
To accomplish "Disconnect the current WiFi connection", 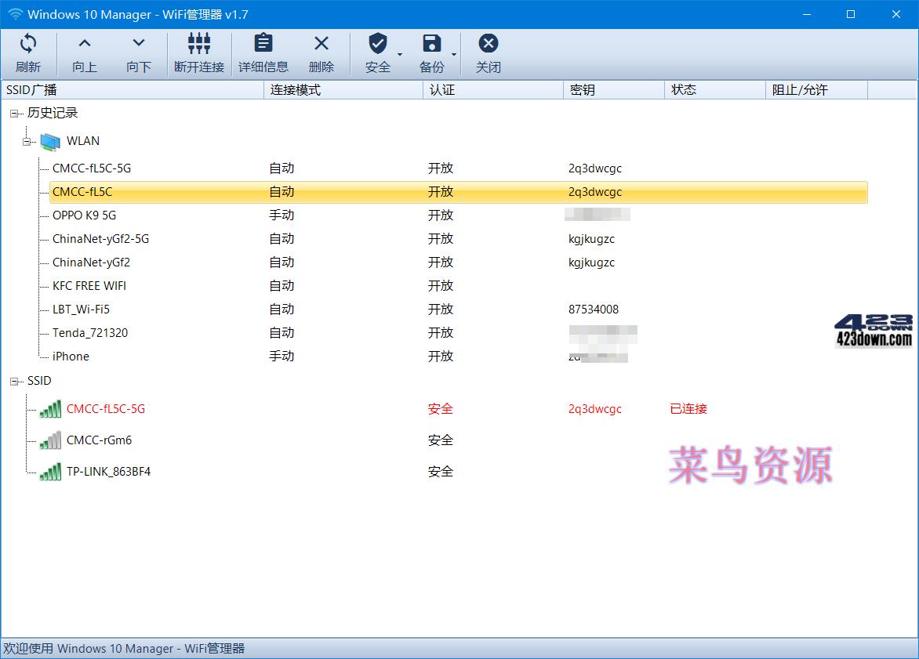I will click(198, 52).
